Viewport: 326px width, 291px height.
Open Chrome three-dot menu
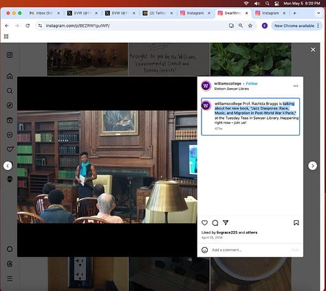tap(318, 25)
